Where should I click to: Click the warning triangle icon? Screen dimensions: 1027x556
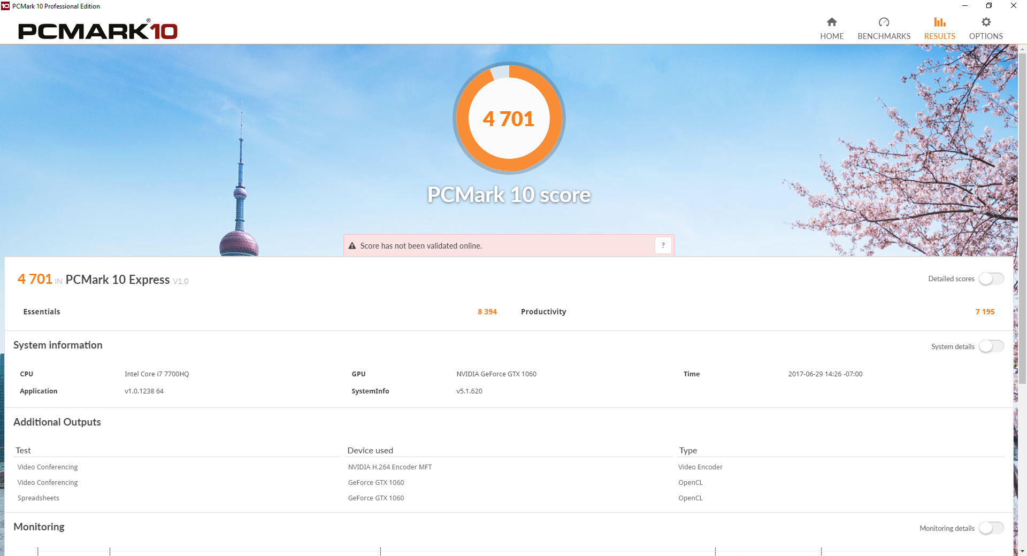point(352,246)
